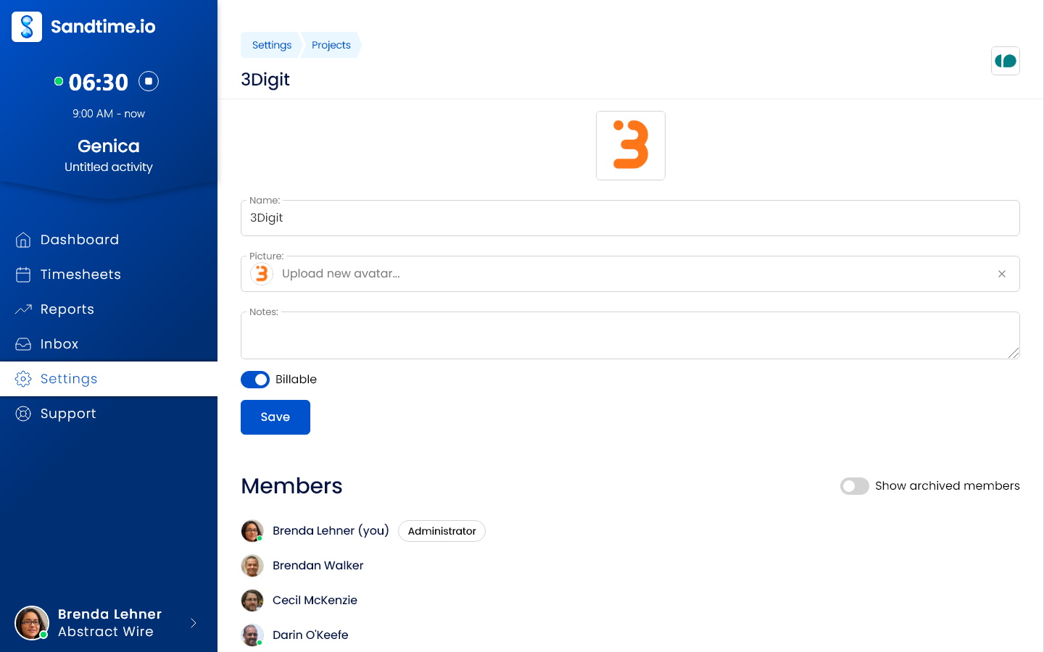Click into the Name text field

click(x=629, y=219)
